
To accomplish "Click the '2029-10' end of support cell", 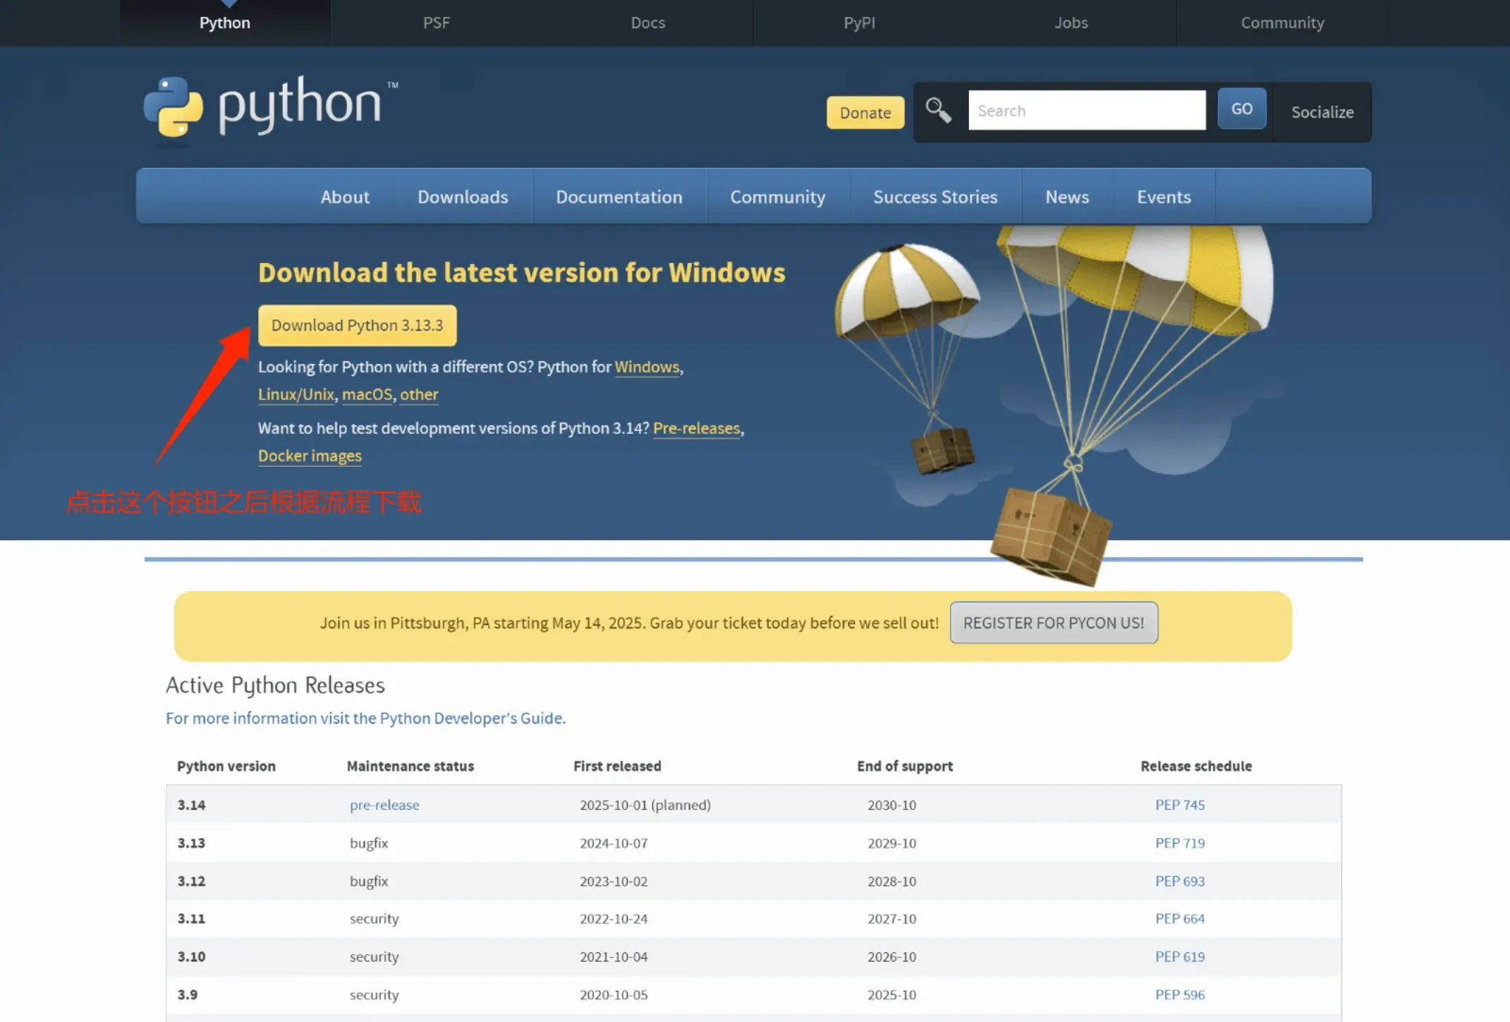I will click(891, 843).
